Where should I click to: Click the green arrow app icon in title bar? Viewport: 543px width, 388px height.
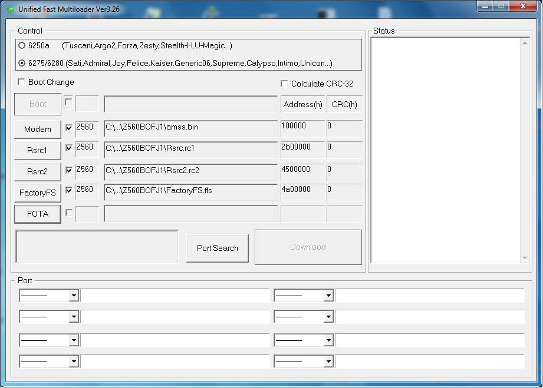11,9
